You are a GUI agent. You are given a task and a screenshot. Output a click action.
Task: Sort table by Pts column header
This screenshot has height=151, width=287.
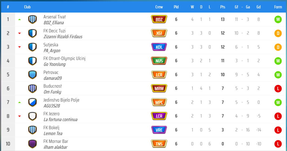coord(223,7)
